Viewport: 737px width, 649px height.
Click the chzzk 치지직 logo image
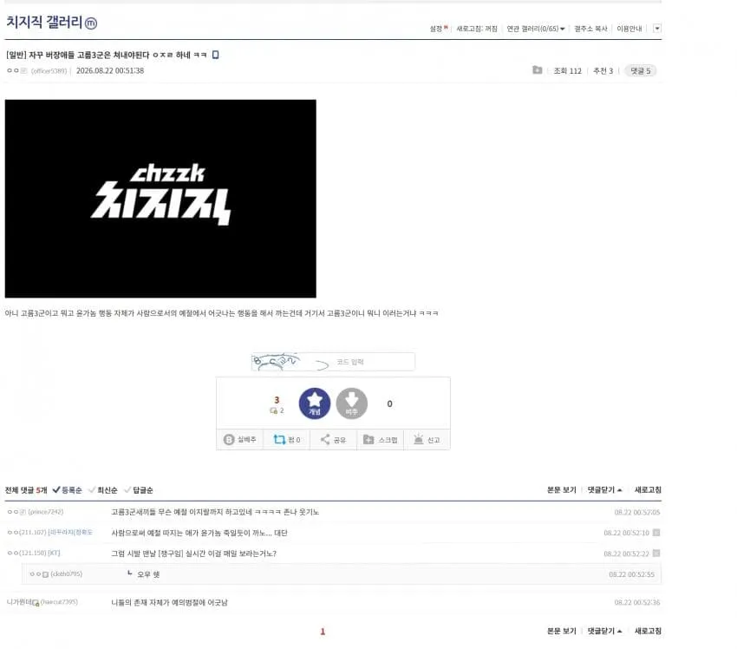tap(160, 199)
